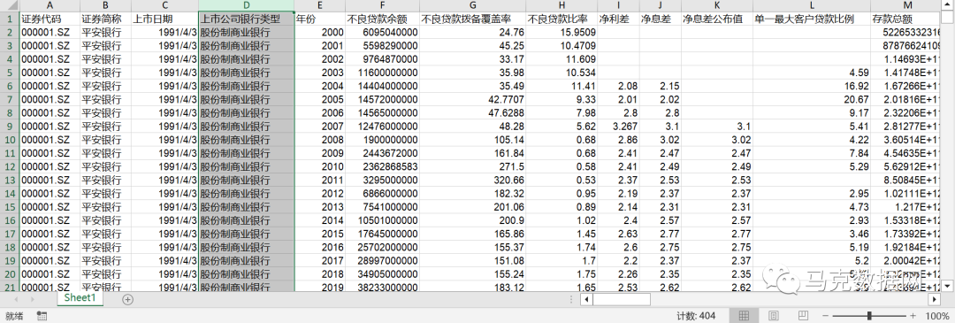Click the 上市日期 header cell
The height and width of the screenshot is (323, 955).
click(164, 19)
